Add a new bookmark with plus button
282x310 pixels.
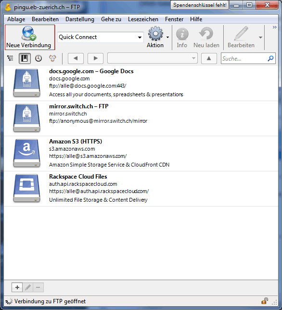(x=17, y=287)
